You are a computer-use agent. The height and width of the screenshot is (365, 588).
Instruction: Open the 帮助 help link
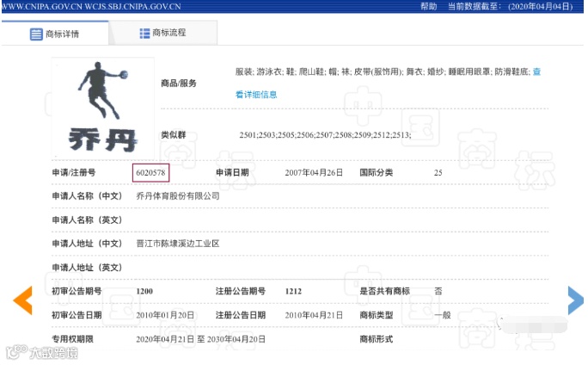428,6
